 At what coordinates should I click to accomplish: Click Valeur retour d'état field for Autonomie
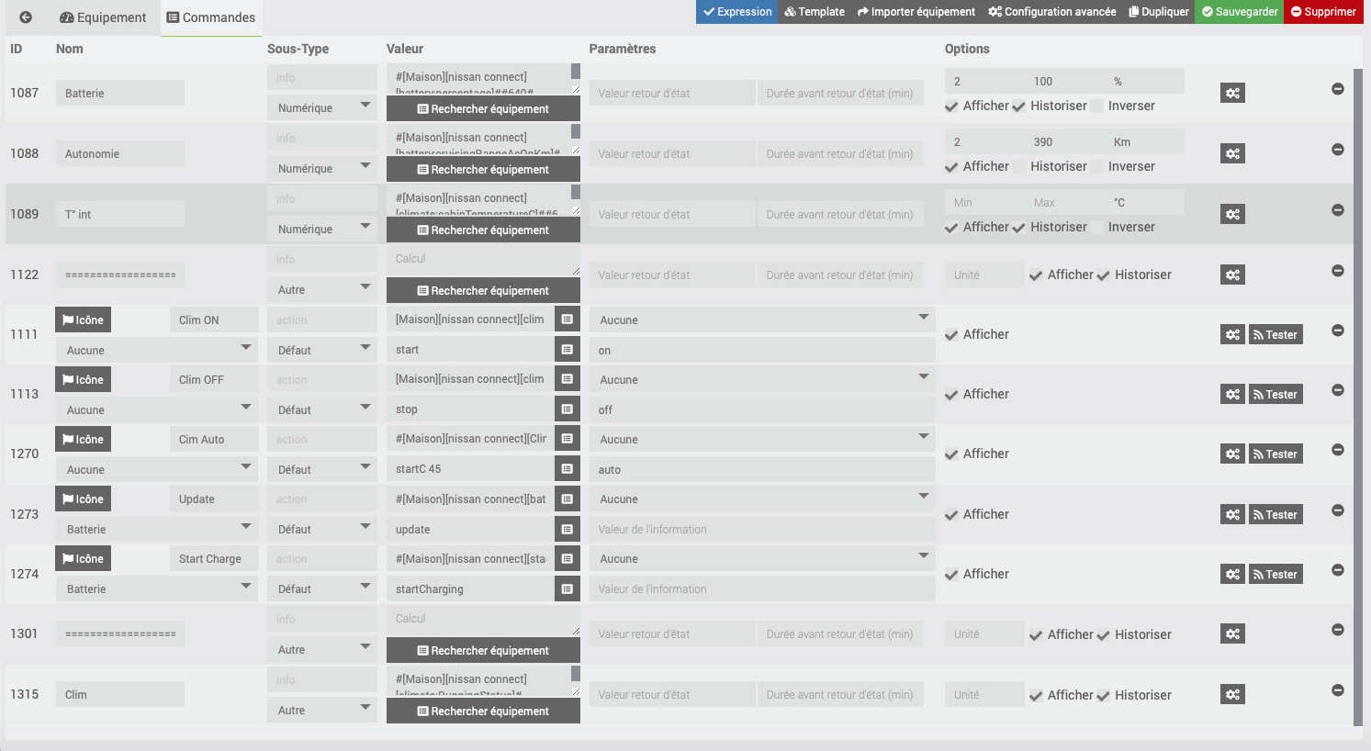click(672, 154)
